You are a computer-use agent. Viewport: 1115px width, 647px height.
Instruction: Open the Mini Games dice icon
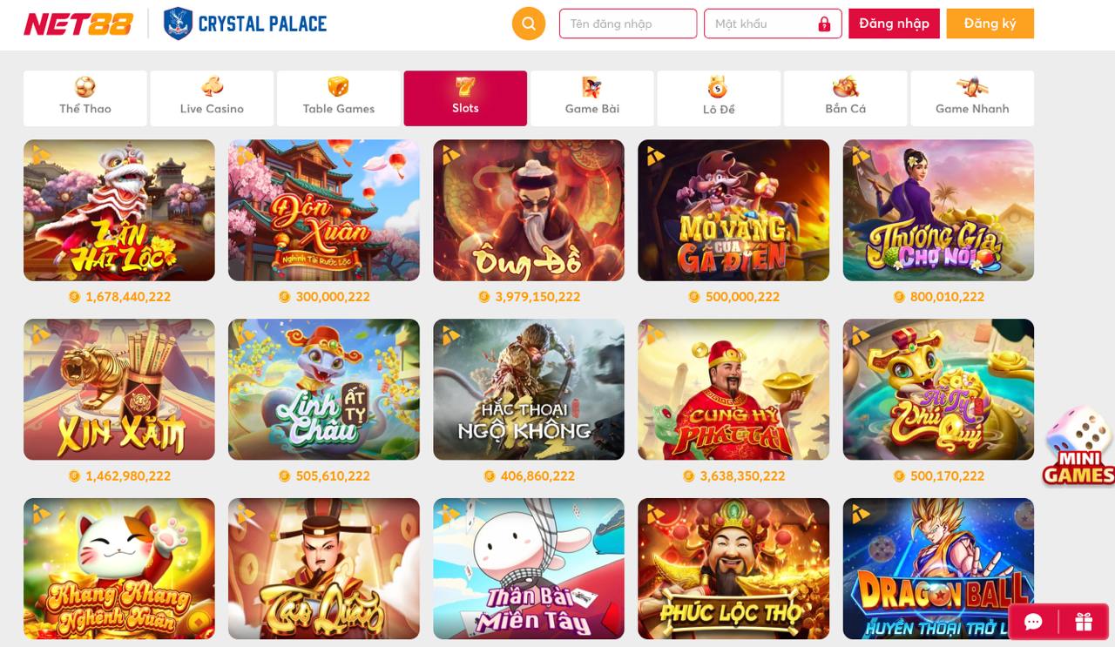pyautogui.click(x=1079, y=446)
